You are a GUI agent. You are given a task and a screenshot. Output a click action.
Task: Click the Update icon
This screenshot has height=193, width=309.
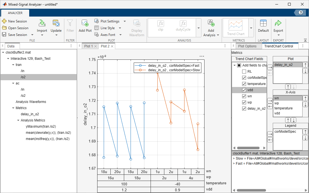56,23
